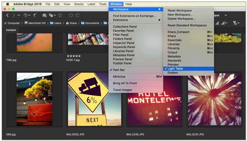Open the Help menu
The height and width of the screenshot is (141, 247).
coord(128,4)
